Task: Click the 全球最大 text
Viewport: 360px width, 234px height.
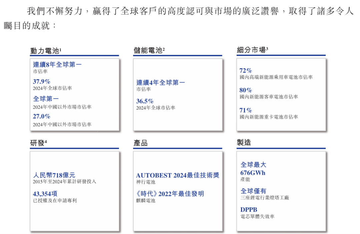Action: 253,165
